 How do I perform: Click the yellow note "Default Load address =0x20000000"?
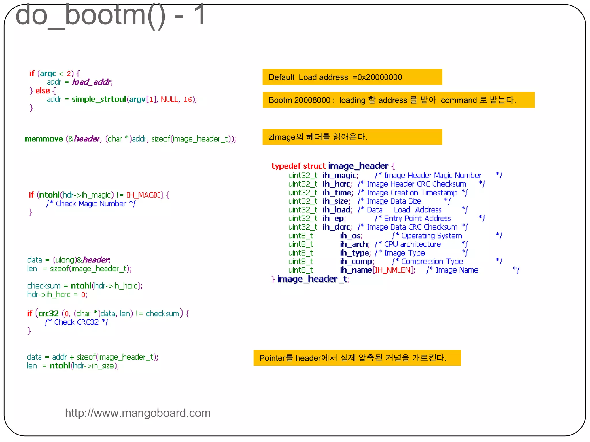coord(352,77)
